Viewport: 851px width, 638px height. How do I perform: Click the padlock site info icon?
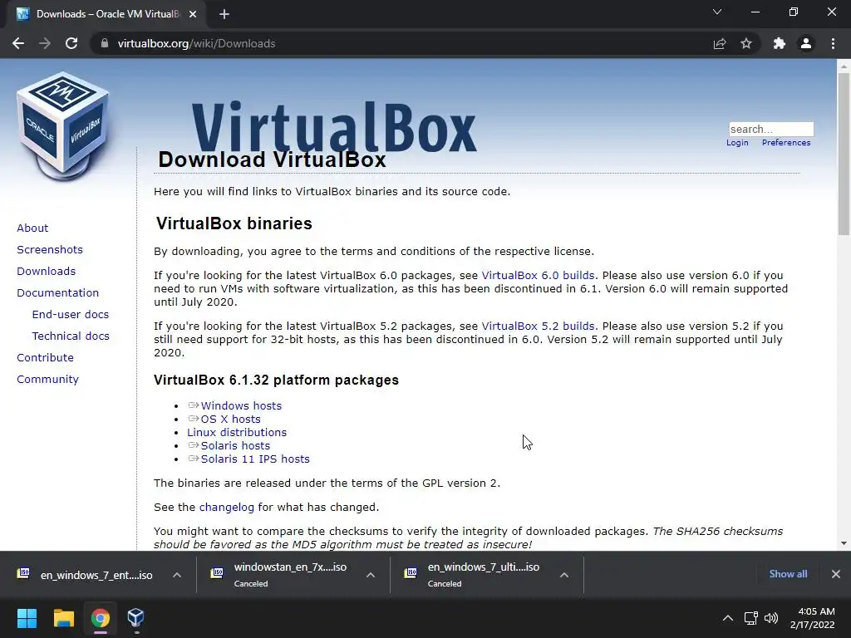pyautogui.click(x=104, y=43)
